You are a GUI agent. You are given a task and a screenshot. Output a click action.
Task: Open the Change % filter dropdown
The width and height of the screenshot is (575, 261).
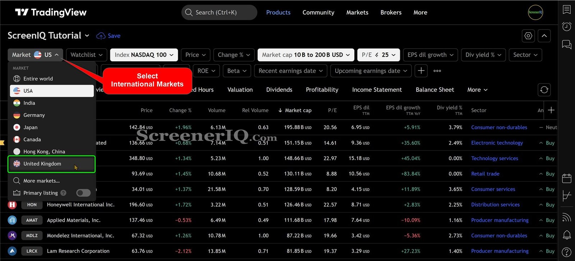[234, 55]
